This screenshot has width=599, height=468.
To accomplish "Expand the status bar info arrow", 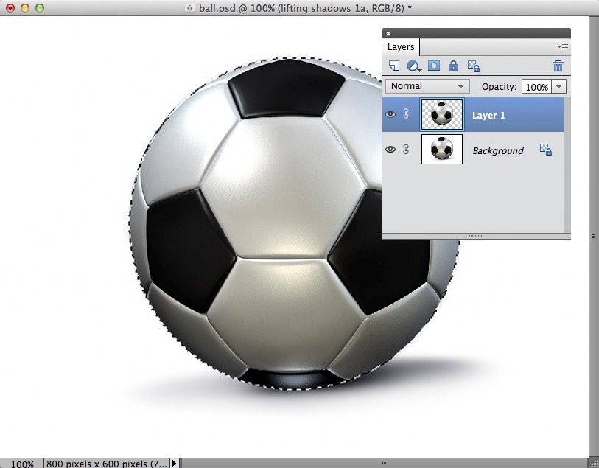I will click(174, 463).
